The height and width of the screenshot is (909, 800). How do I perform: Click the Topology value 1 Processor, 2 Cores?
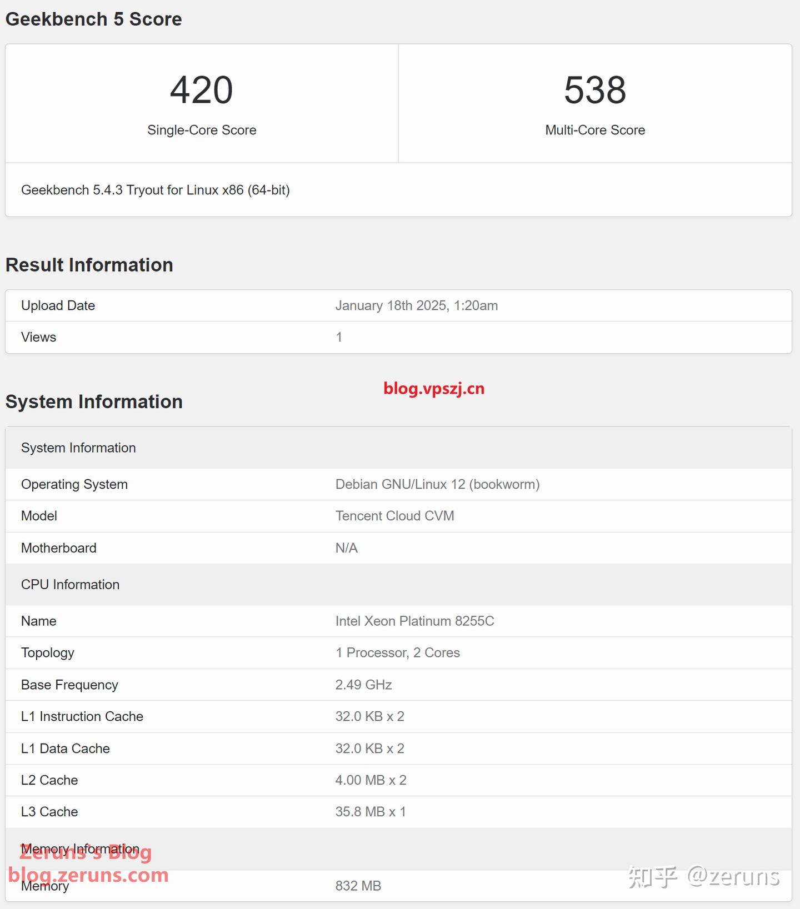pyautogui.click(x=397, y=652)
